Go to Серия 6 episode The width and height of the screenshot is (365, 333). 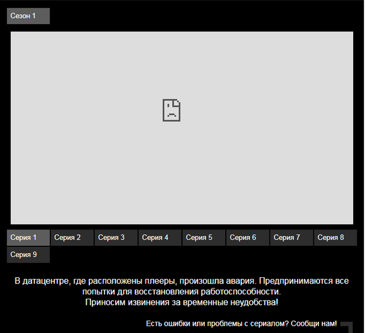(247, 237)
